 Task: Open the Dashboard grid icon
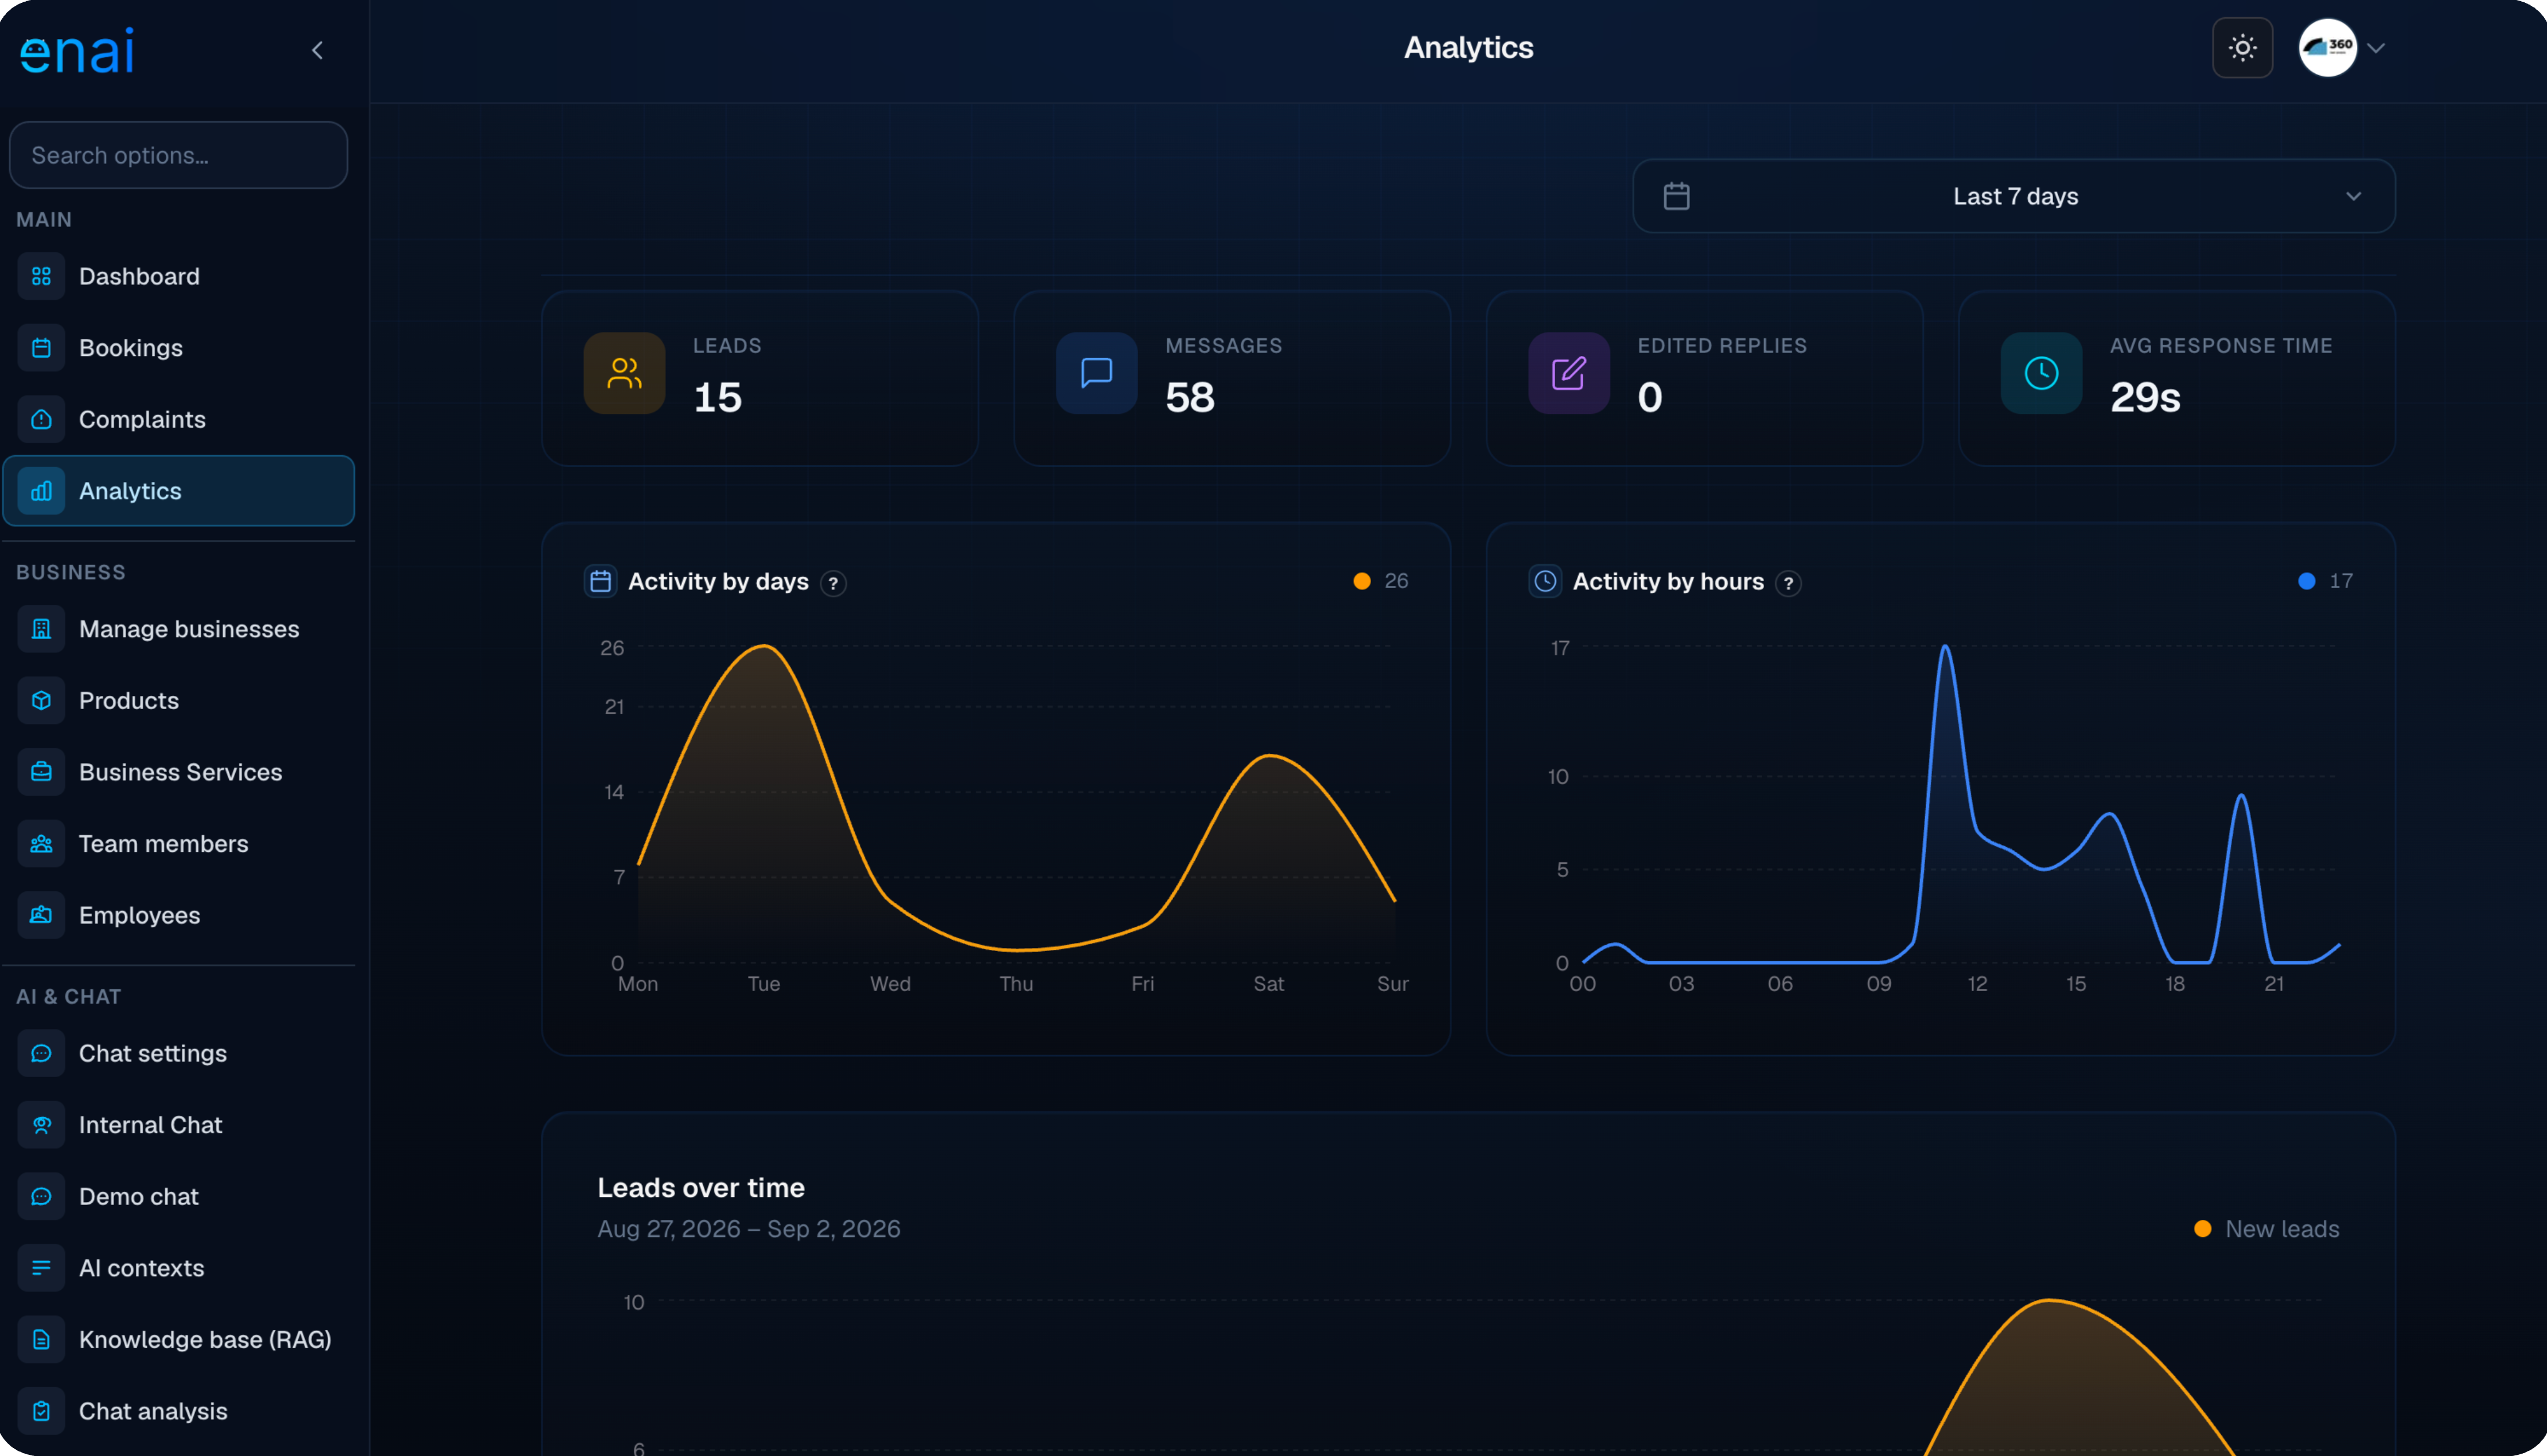[41, 276]
